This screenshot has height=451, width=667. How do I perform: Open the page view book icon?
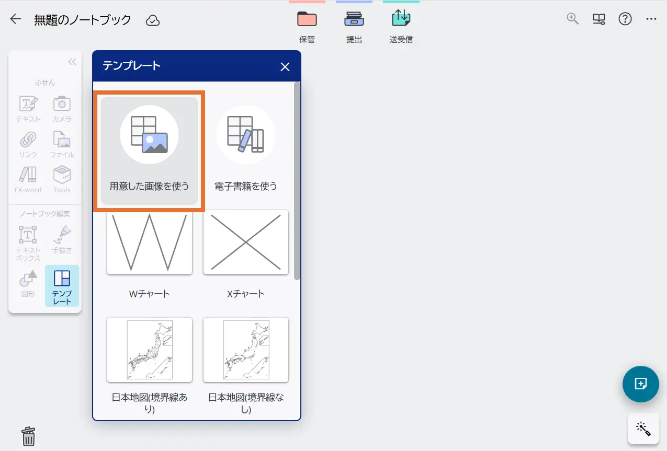[x=599, y=19]
